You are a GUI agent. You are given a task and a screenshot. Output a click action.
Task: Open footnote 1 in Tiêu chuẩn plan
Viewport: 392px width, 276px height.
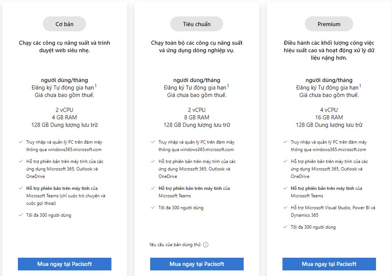click(x=228, y=86)
